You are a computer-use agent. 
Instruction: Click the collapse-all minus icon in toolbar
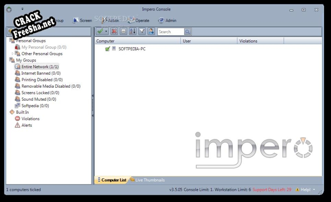tap(124, 32)
